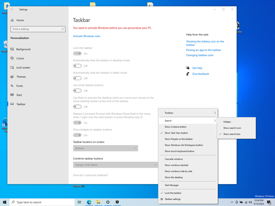Expand the Toolbars submenu
The width and height of the screenshot is (275, 206).
coord(188,113)
